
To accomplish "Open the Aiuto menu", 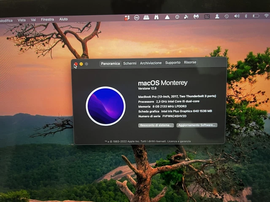I will (x=63, y=19).
